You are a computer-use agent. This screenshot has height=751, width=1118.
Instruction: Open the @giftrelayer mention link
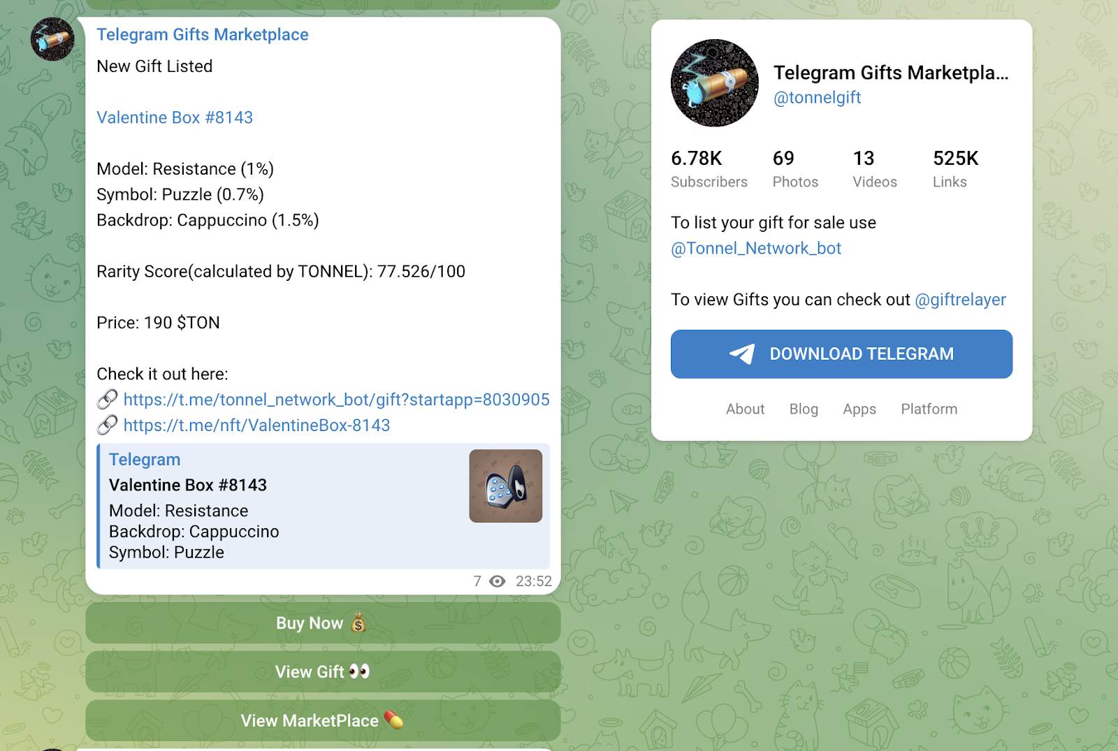point(960,300)
